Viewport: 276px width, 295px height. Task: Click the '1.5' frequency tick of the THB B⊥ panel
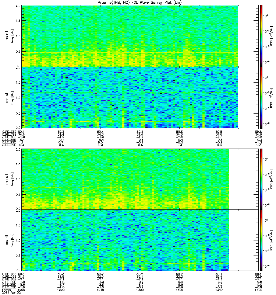18,21
